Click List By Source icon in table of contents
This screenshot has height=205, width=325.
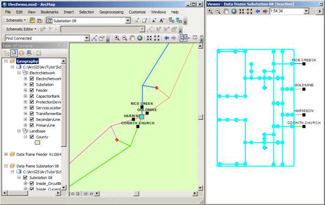click(14, 53)
